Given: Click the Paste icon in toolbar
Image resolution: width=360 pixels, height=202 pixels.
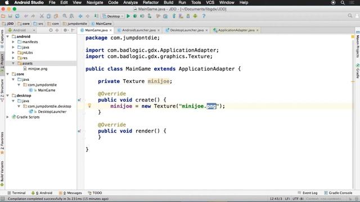Looking at the screenshot, I should click(x=56, y=16).
